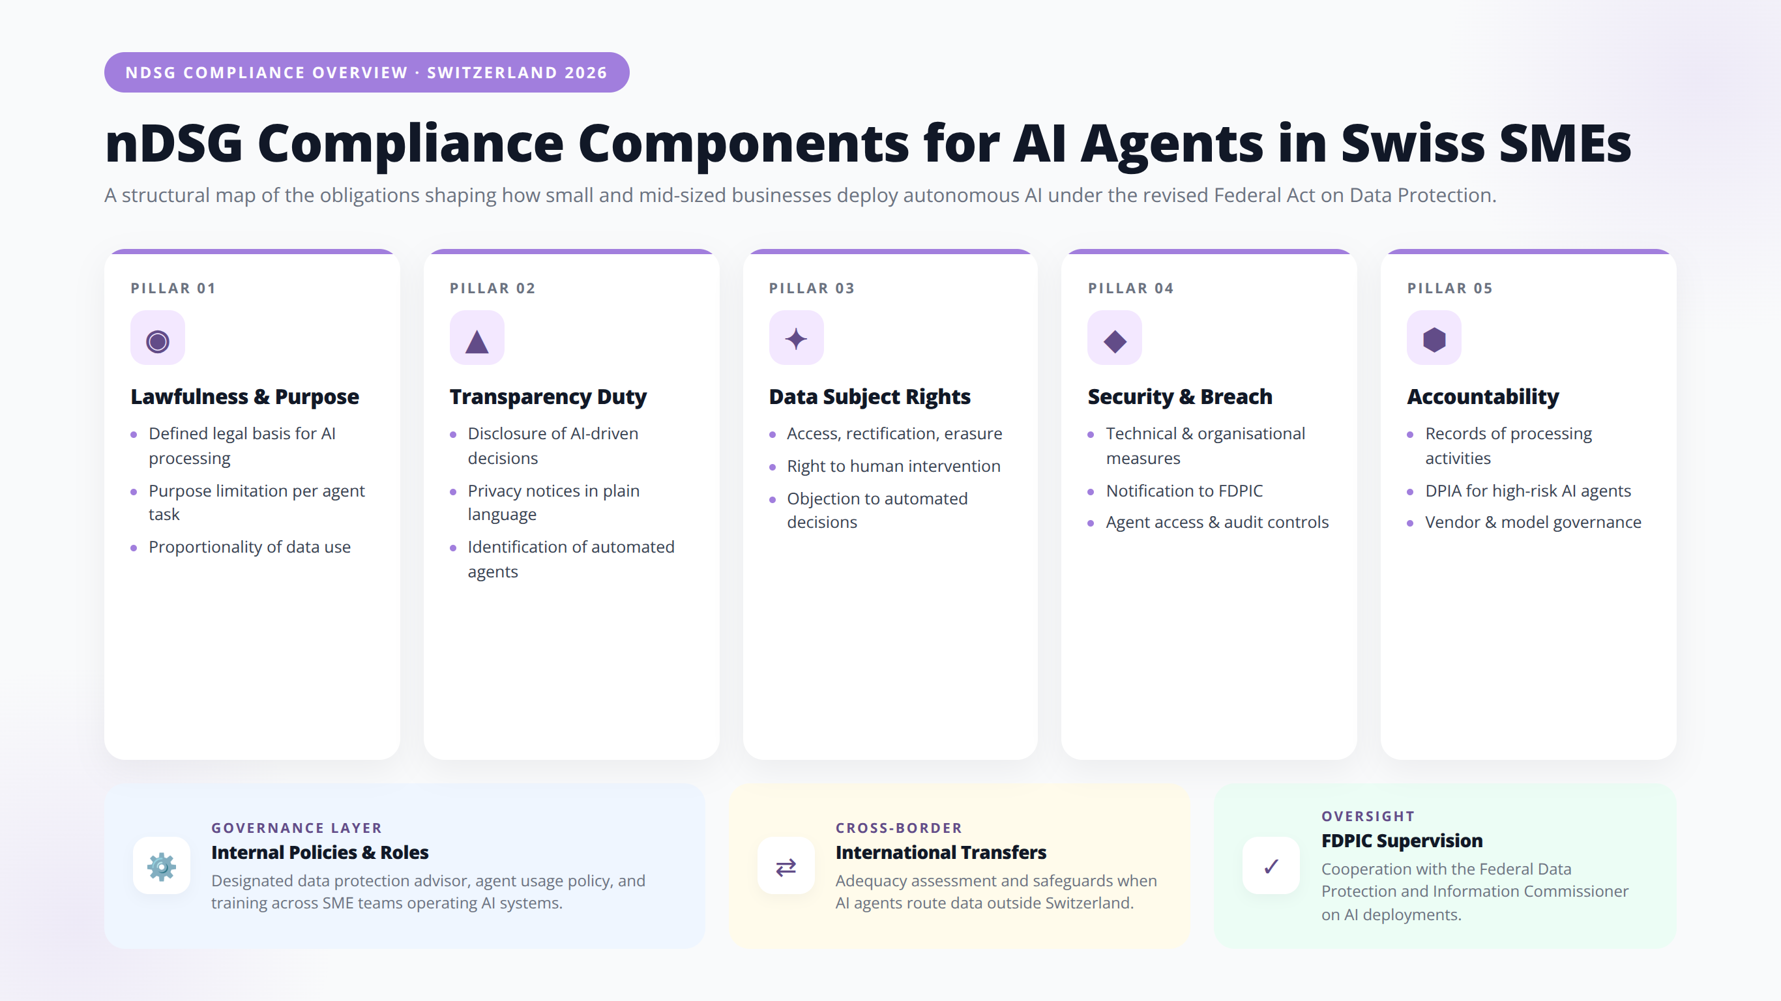Click 'Identification of automated agents' bullet
The height and width of the screenshot is (1001, 1781).
[571, 559]
